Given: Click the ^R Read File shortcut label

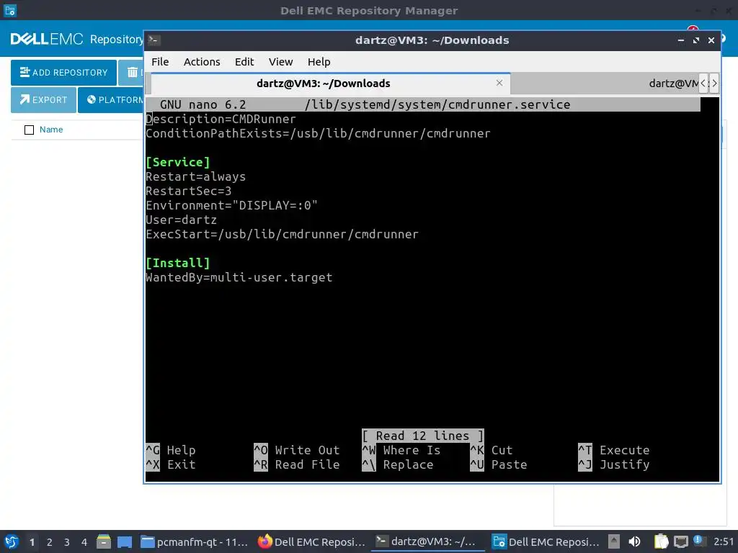Looking at the screenshot, I should tap(296, 464).
